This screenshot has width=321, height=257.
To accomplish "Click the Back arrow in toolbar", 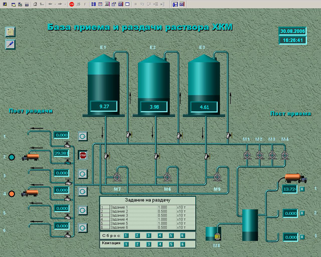I will [50, 4].
